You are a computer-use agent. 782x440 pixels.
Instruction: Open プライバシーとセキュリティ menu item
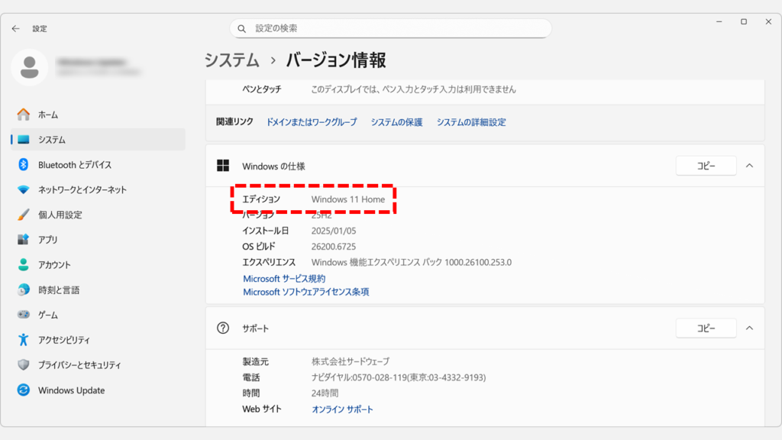pyautogui.click(x=79, y=365)
